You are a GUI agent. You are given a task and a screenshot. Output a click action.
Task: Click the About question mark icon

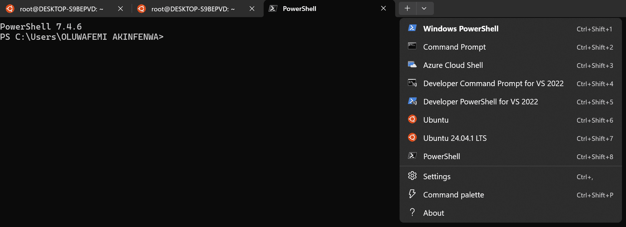(x=412, y=212)
